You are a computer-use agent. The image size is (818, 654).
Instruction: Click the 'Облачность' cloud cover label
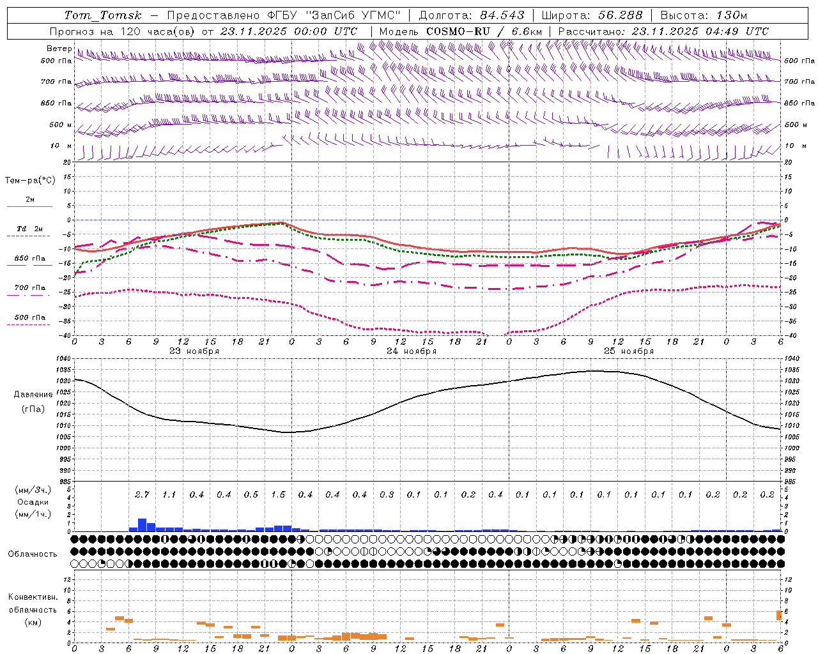(x=33, y=554)
